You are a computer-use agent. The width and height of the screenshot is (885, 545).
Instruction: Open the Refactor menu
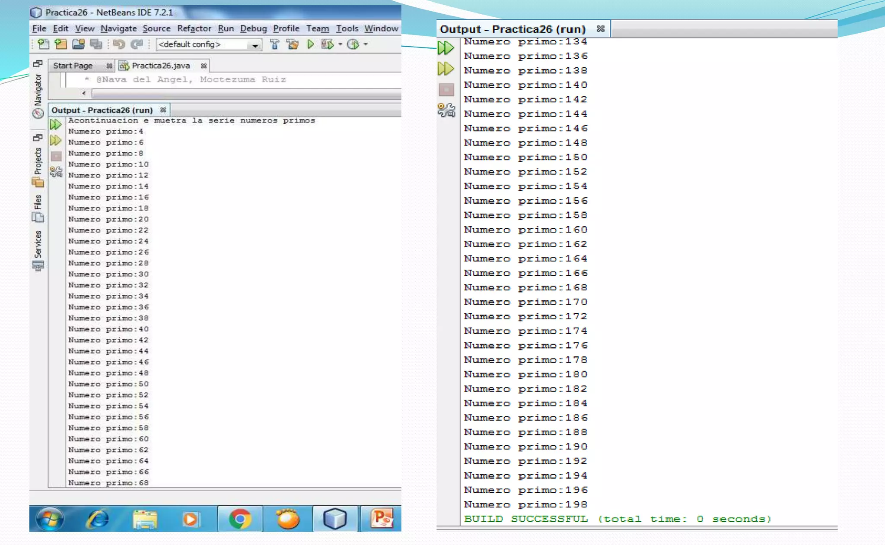pos(194,28)
